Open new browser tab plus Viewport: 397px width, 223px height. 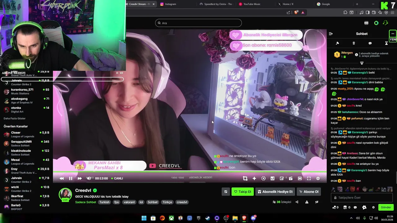pos(357,4)
